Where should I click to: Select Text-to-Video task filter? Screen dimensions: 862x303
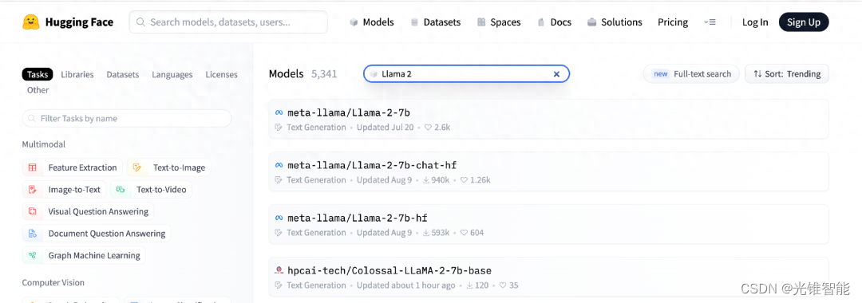point(151,190)
